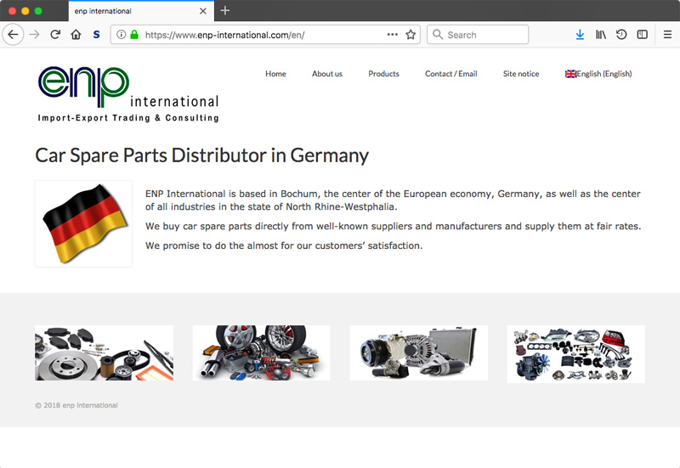Select the enp international tab

[x=141, y=11]
